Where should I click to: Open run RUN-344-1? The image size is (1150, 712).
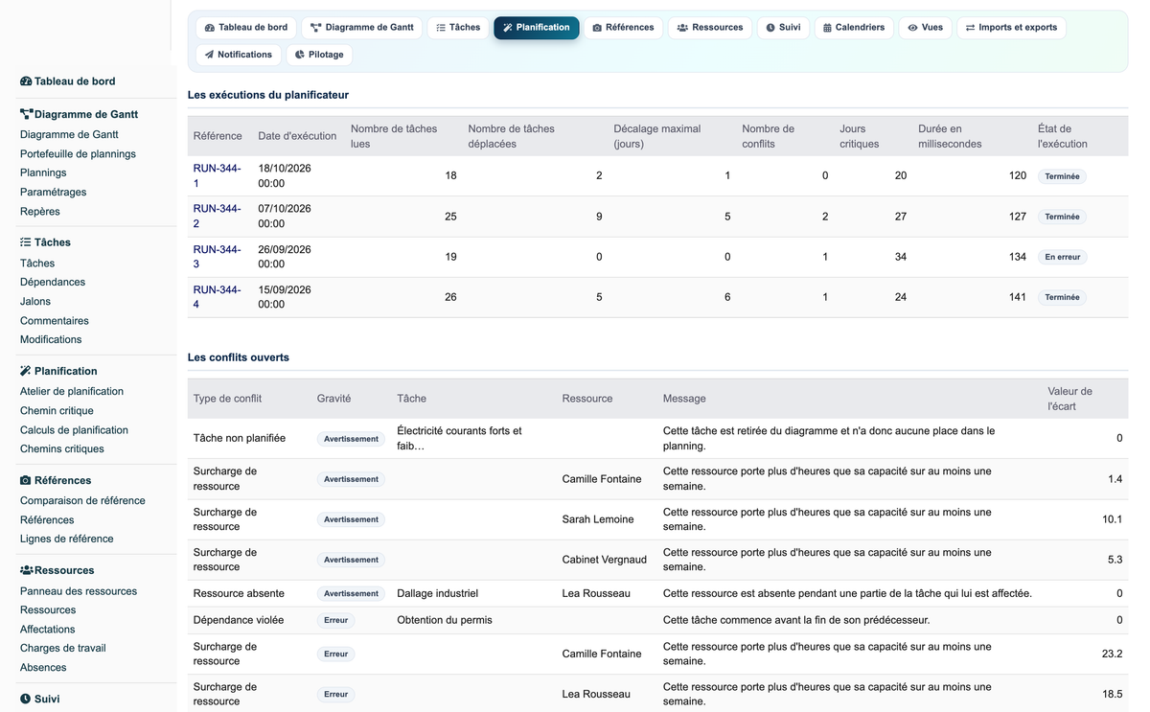217,175
